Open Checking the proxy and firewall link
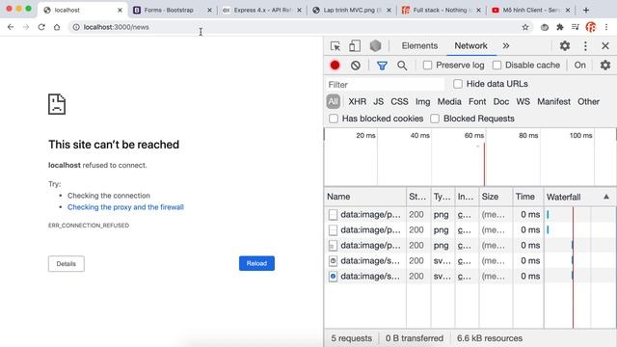This screenshot has height=347, width=617. coord(125,207)
